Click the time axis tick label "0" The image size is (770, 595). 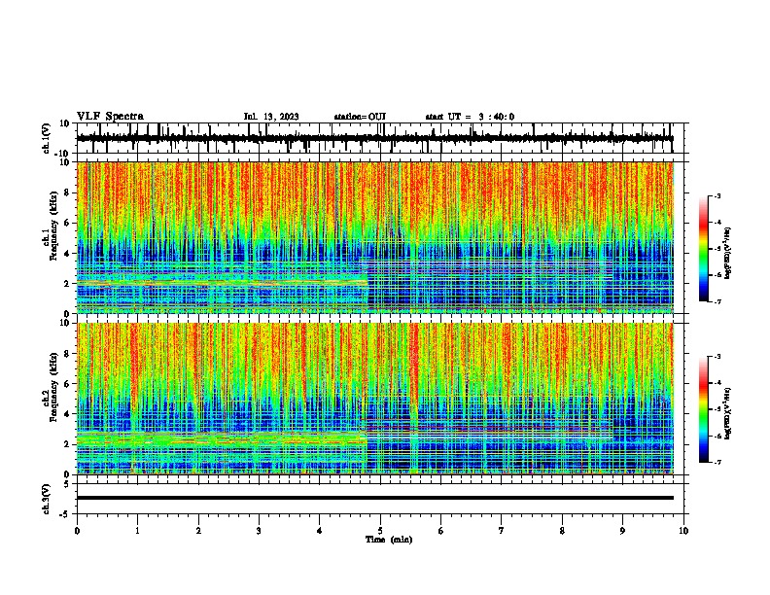pos(77,531)
